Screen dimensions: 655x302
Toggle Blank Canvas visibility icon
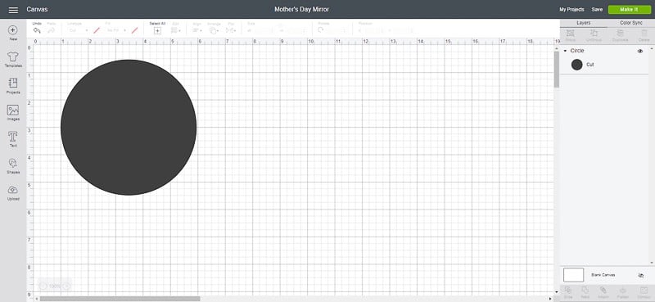(641, 275)
